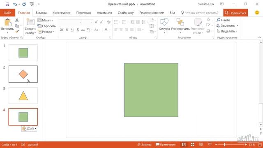Click the Что вы хотите сделать search field
263x148 pixels.
pos(200,13)
